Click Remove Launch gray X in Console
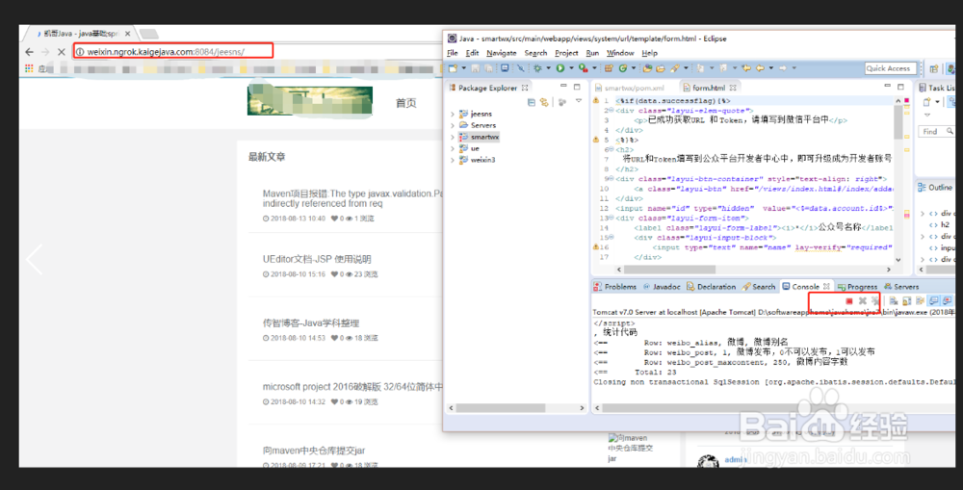This screenshot has width=963, height=490. tap(862, 301)
